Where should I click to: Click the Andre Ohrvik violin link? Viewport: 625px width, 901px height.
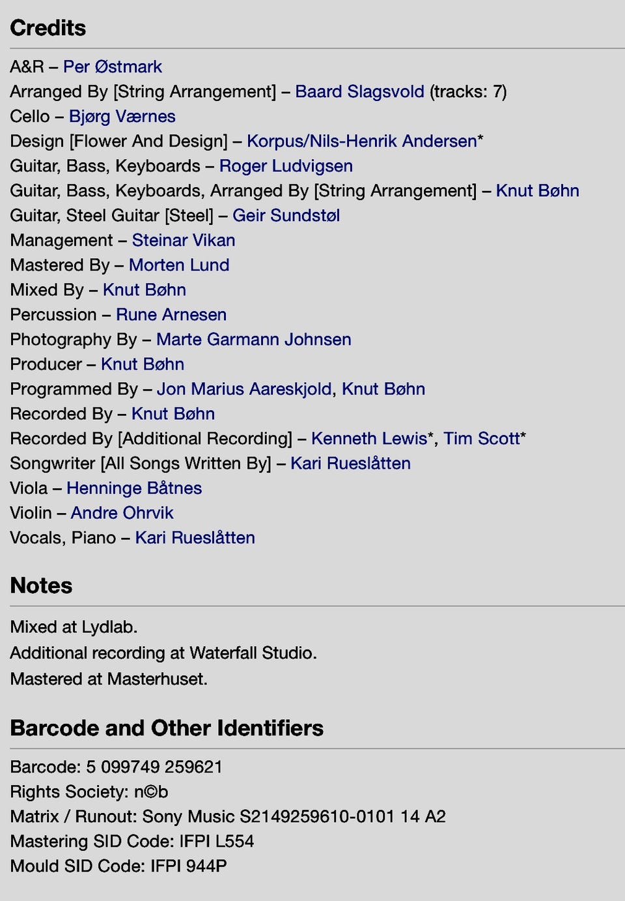click(x=122, y=512)
